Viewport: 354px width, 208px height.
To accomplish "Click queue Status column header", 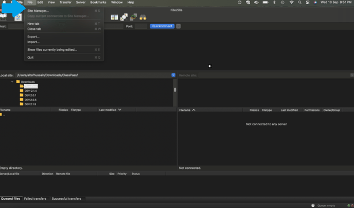I will 136,174.
